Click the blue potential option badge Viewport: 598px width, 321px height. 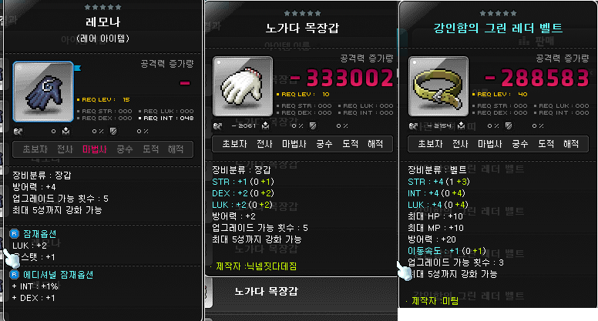(x=14, y=234)
